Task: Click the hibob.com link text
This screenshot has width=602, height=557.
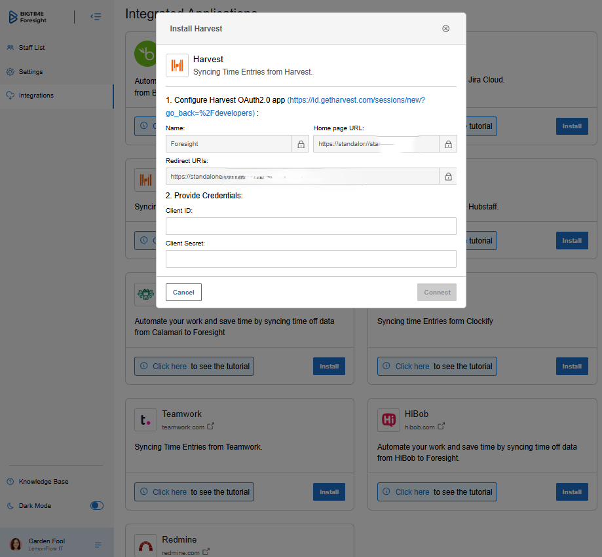Action: tap(420, 427)
